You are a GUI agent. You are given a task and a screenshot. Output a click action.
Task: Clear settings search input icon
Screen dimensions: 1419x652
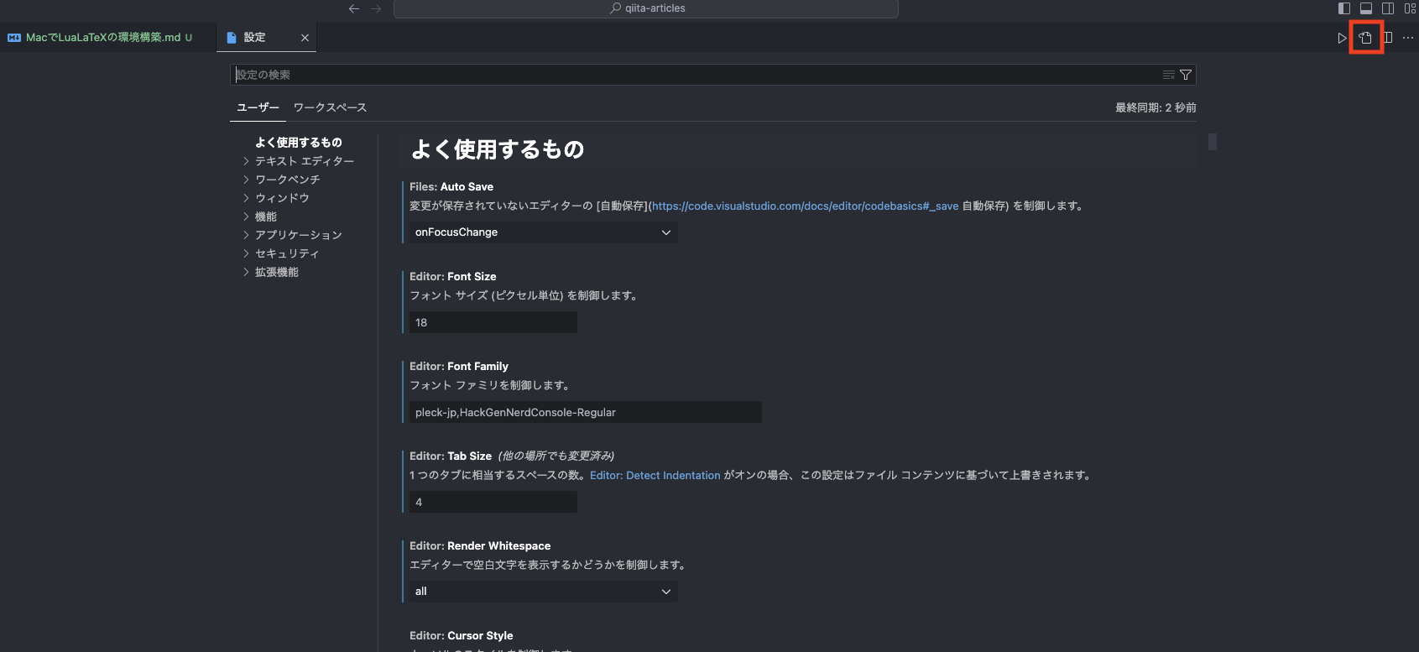tap(1169, 75)
